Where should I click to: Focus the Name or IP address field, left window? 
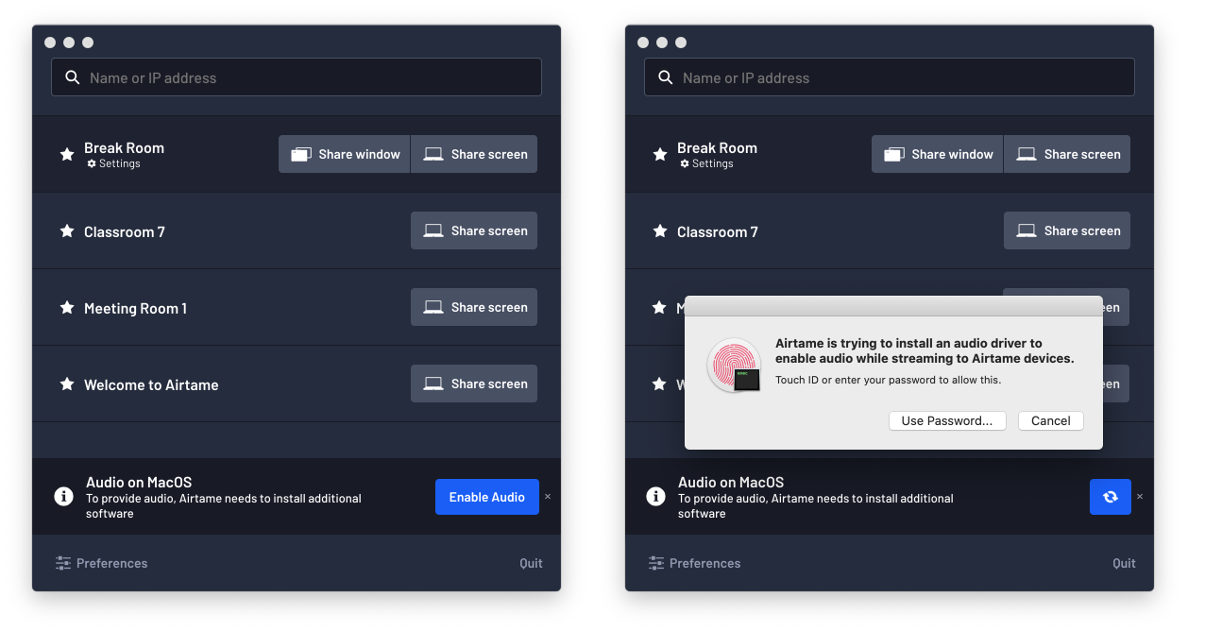click(297, 77)
